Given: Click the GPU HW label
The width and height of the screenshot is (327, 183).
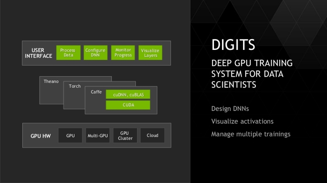Looking at the screenshot, I should click(x=41, y=136).
